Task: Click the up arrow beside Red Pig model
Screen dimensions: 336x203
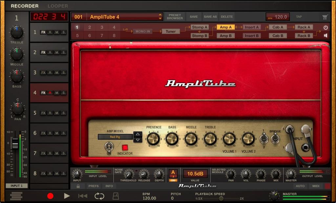Action: (138, 133)
